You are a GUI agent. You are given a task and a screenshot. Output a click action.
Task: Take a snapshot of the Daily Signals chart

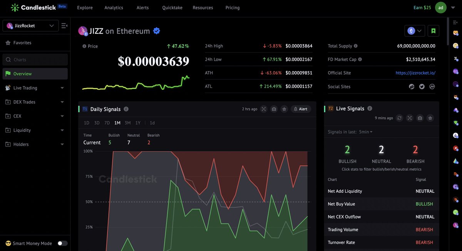pos(274,109)
